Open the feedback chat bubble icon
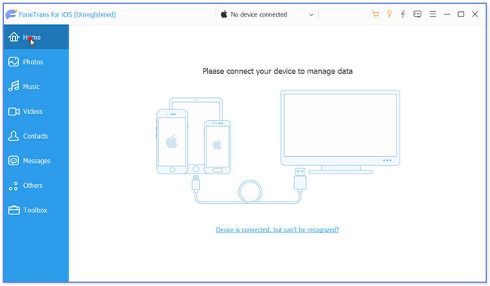Screen dimensions: 490x286 coord(417,14)
